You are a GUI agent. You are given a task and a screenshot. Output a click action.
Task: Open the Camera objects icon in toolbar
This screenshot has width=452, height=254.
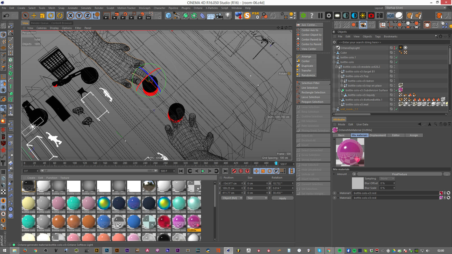(220, 16)
